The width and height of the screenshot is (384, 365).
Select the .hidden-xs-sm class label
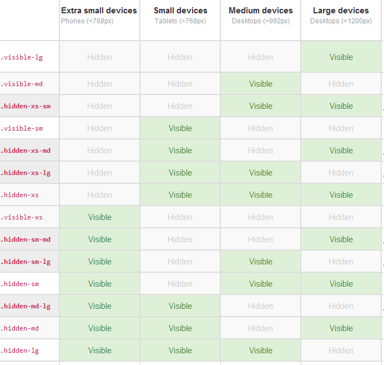(26, 106)
